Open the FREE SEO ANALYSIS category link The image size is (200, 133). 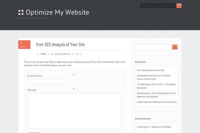(63, 54)
